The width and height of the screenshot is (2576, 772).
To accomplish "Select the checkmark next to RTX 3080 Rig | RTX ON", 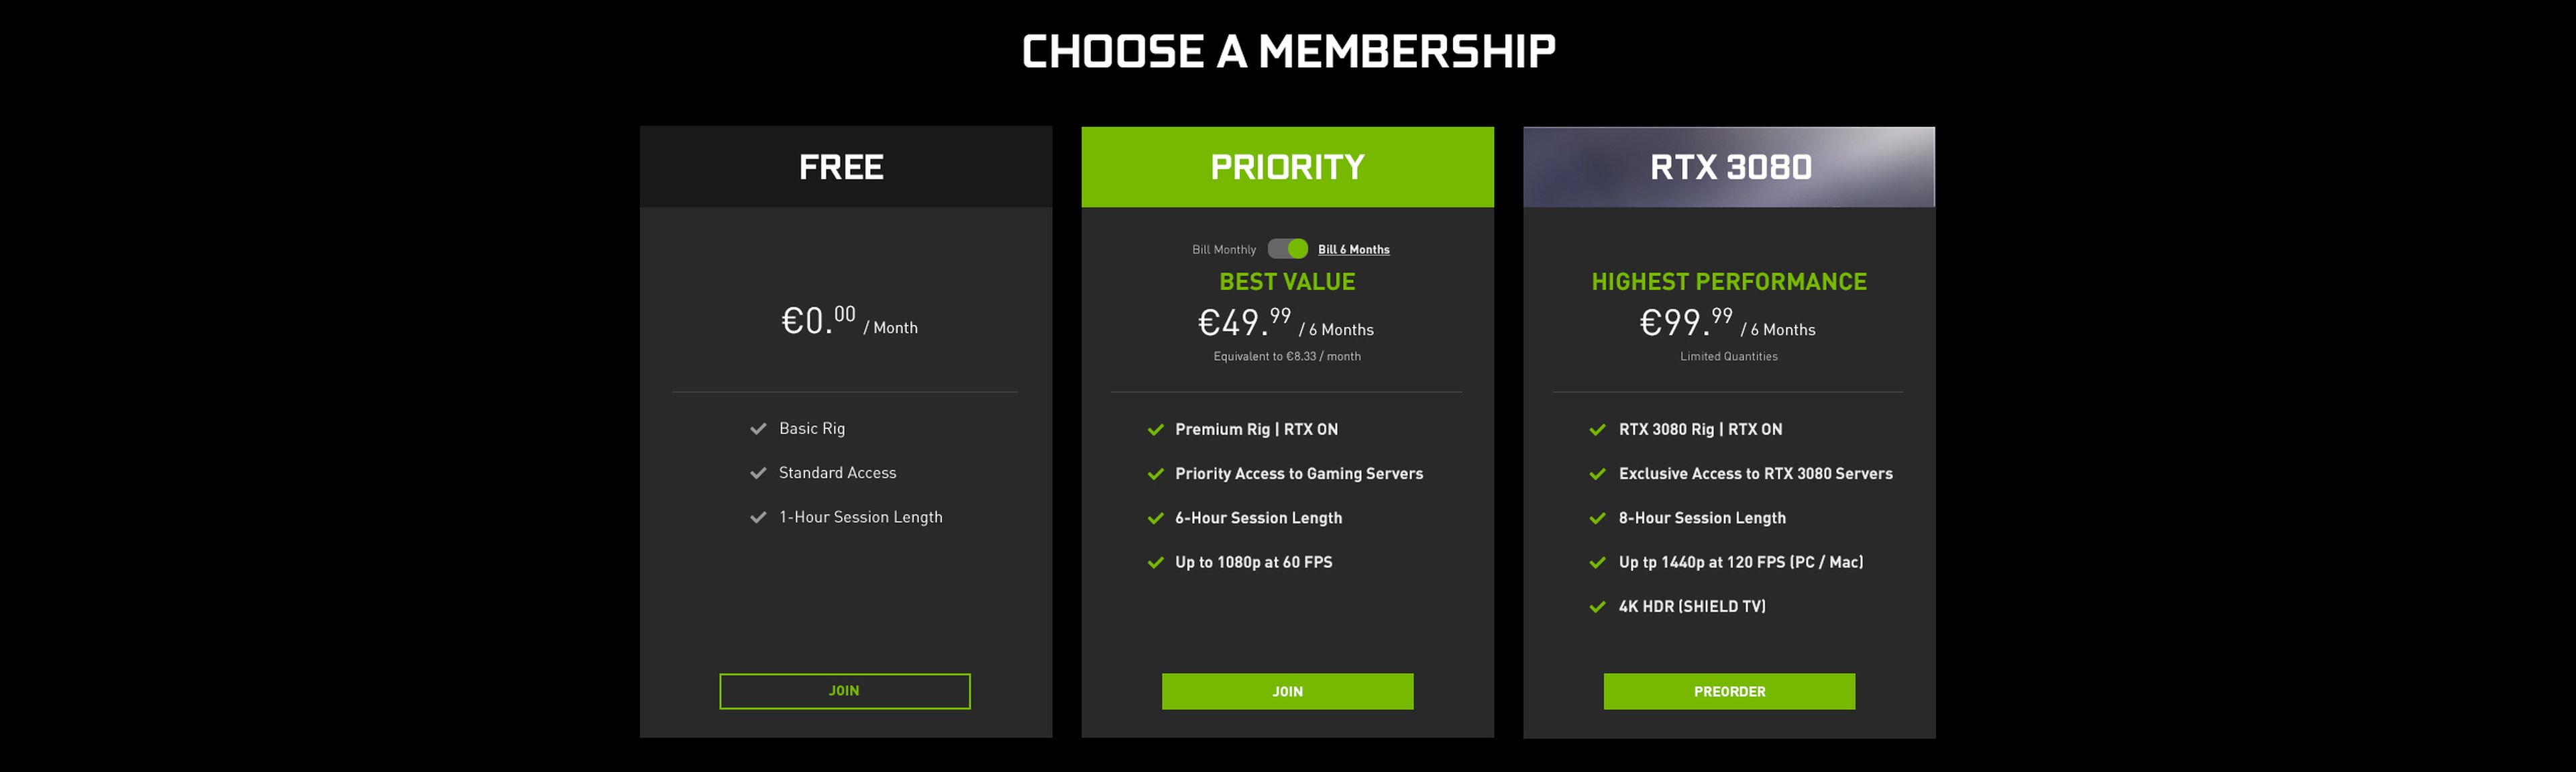I will 1599,428.
